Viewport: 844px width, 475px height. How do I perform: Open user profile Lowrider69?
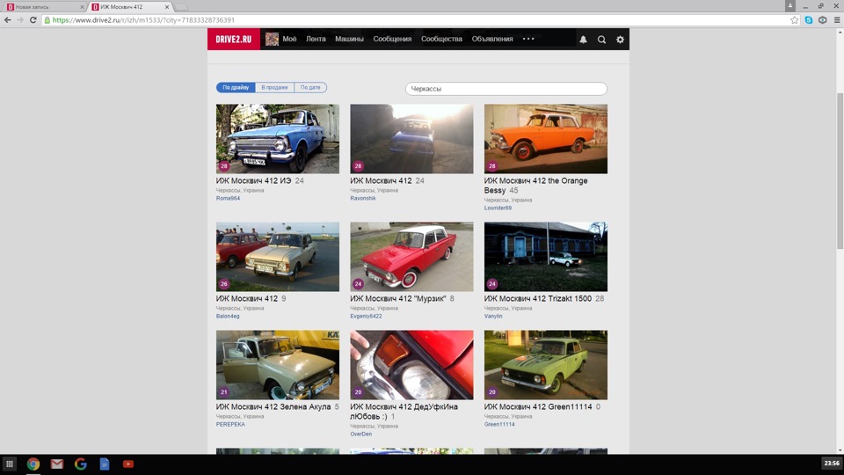pyautogui.click(x=498, y=208)
